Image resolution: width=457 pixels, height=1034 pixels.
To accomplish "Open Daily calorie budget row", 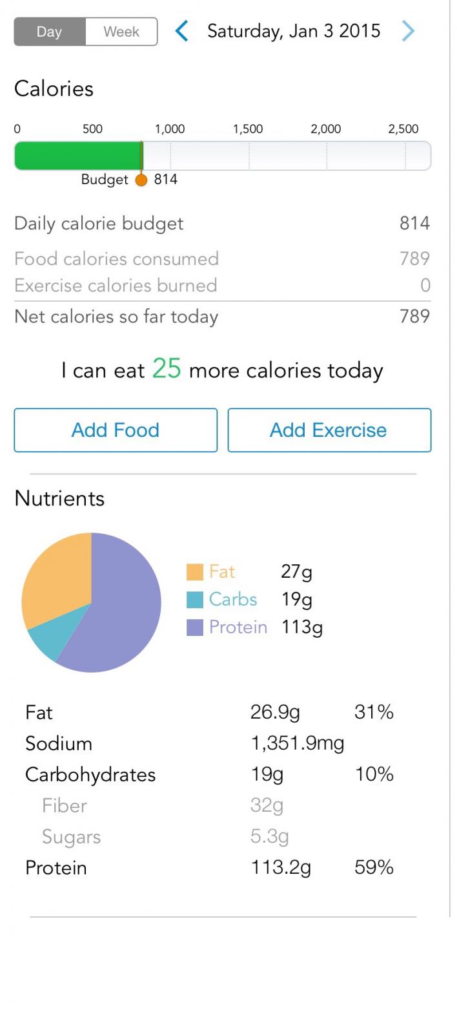I will 223,224.
